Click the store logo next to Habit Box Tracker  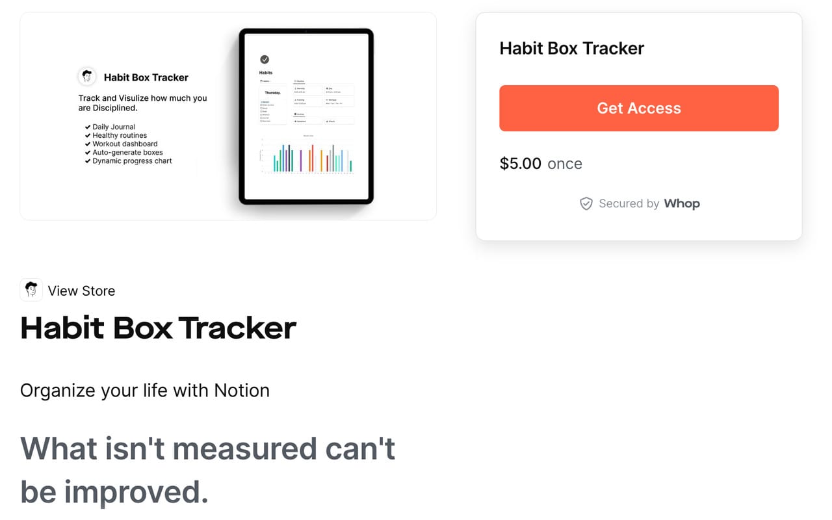87,76
